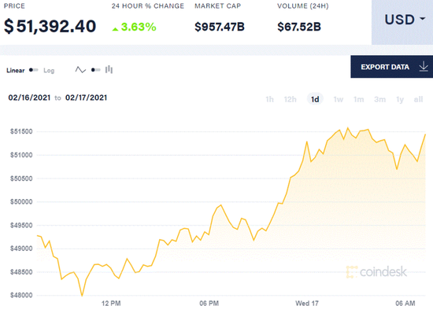Switch to the 1m time range

click(359, 99)
